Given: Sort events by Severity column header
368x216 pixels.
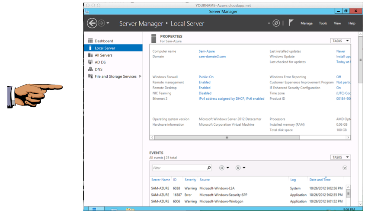Looking at the screenshot, I should pos(190,180).
